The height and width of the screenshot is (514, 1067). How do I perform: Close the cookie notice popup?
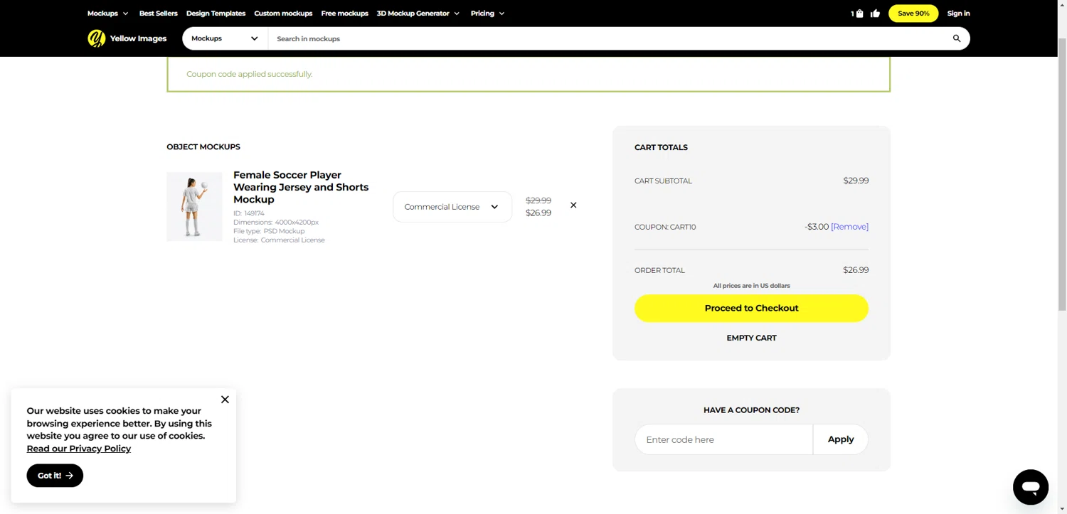(225, 400)
